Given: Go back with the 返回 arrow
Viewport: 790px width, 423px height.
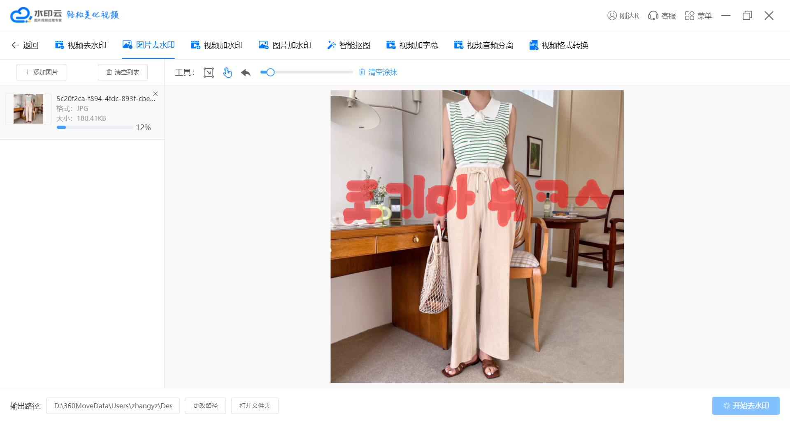Looking at the screenshot, I should point(25,45).
